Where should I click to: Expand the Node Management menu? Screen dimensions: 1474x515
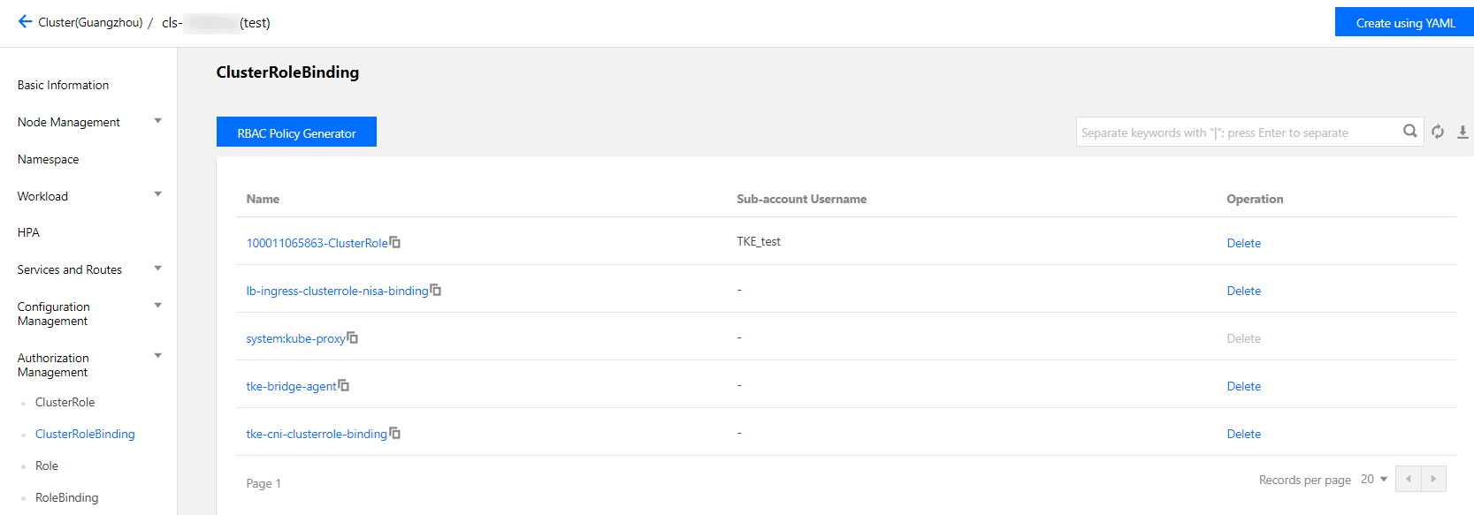157,121
